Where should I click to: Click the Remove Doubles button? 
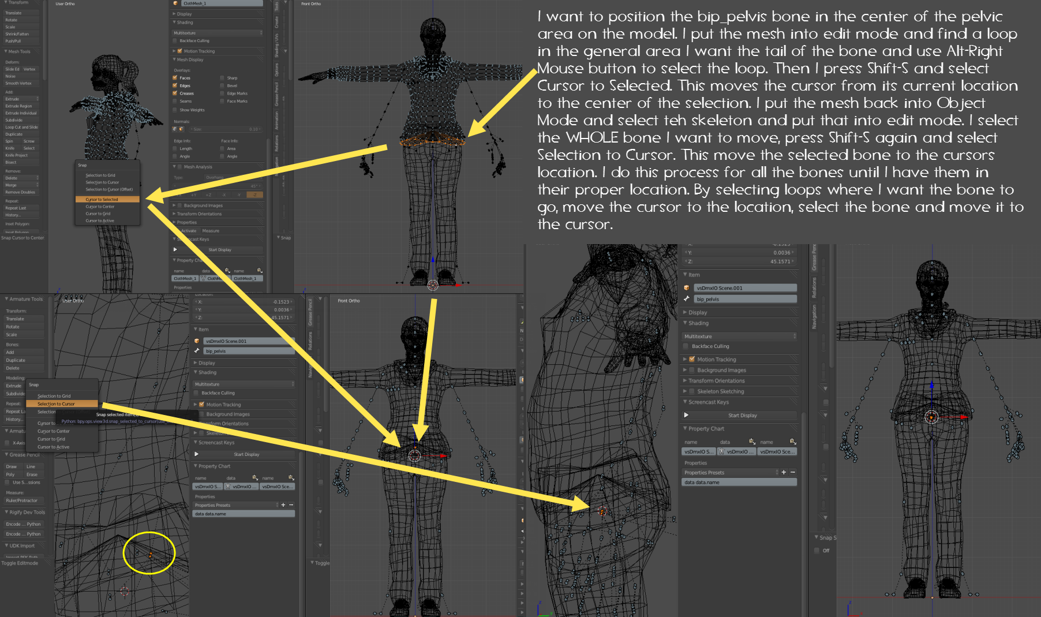pyautogui.click(x=22, y=192)
